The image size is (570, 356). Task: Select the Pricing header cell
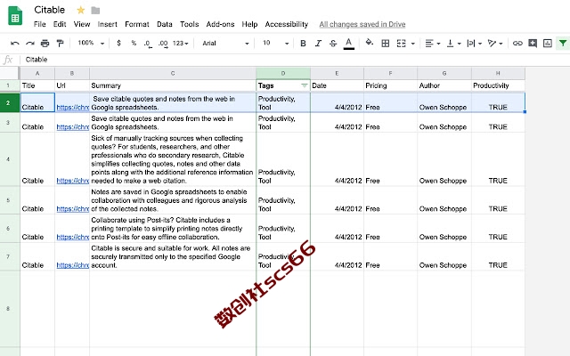(390, 85)
